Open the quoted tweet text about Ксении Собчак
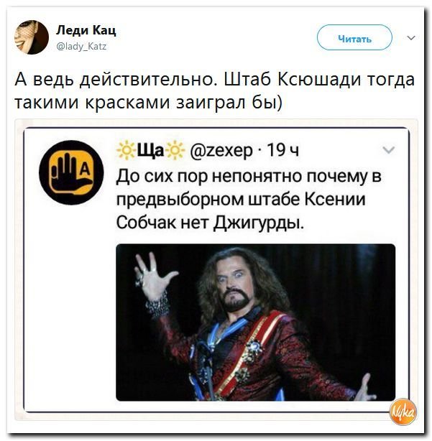Viewport: 432px width, 441px height. coord(249,199)
